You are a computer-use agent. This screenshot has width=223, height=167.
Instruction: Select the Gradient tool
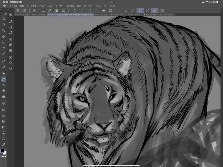click(x=4, y=121)
